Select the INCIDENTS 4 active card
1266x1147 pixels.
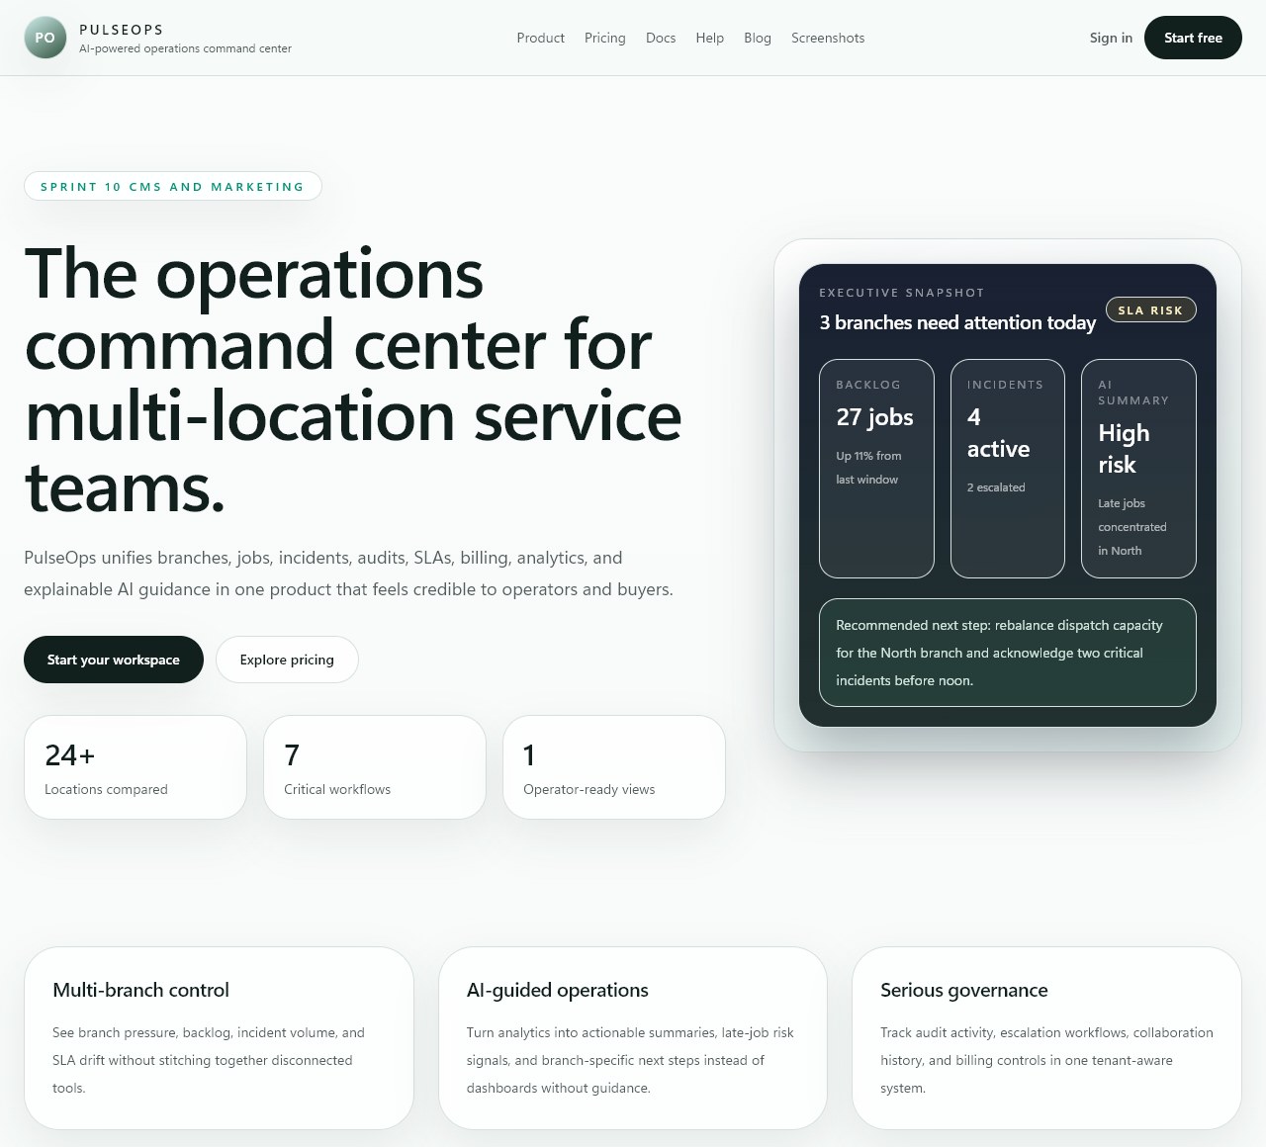tap(1007, 469)
